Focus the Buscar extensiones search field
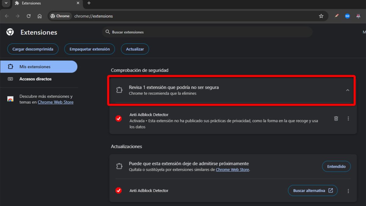This screenshot has height=206, width=366. click(x=207, y=32)
